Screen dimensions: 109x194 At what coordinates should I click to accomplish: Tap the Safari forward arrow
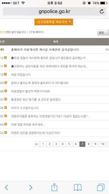[x=31, y=187]
